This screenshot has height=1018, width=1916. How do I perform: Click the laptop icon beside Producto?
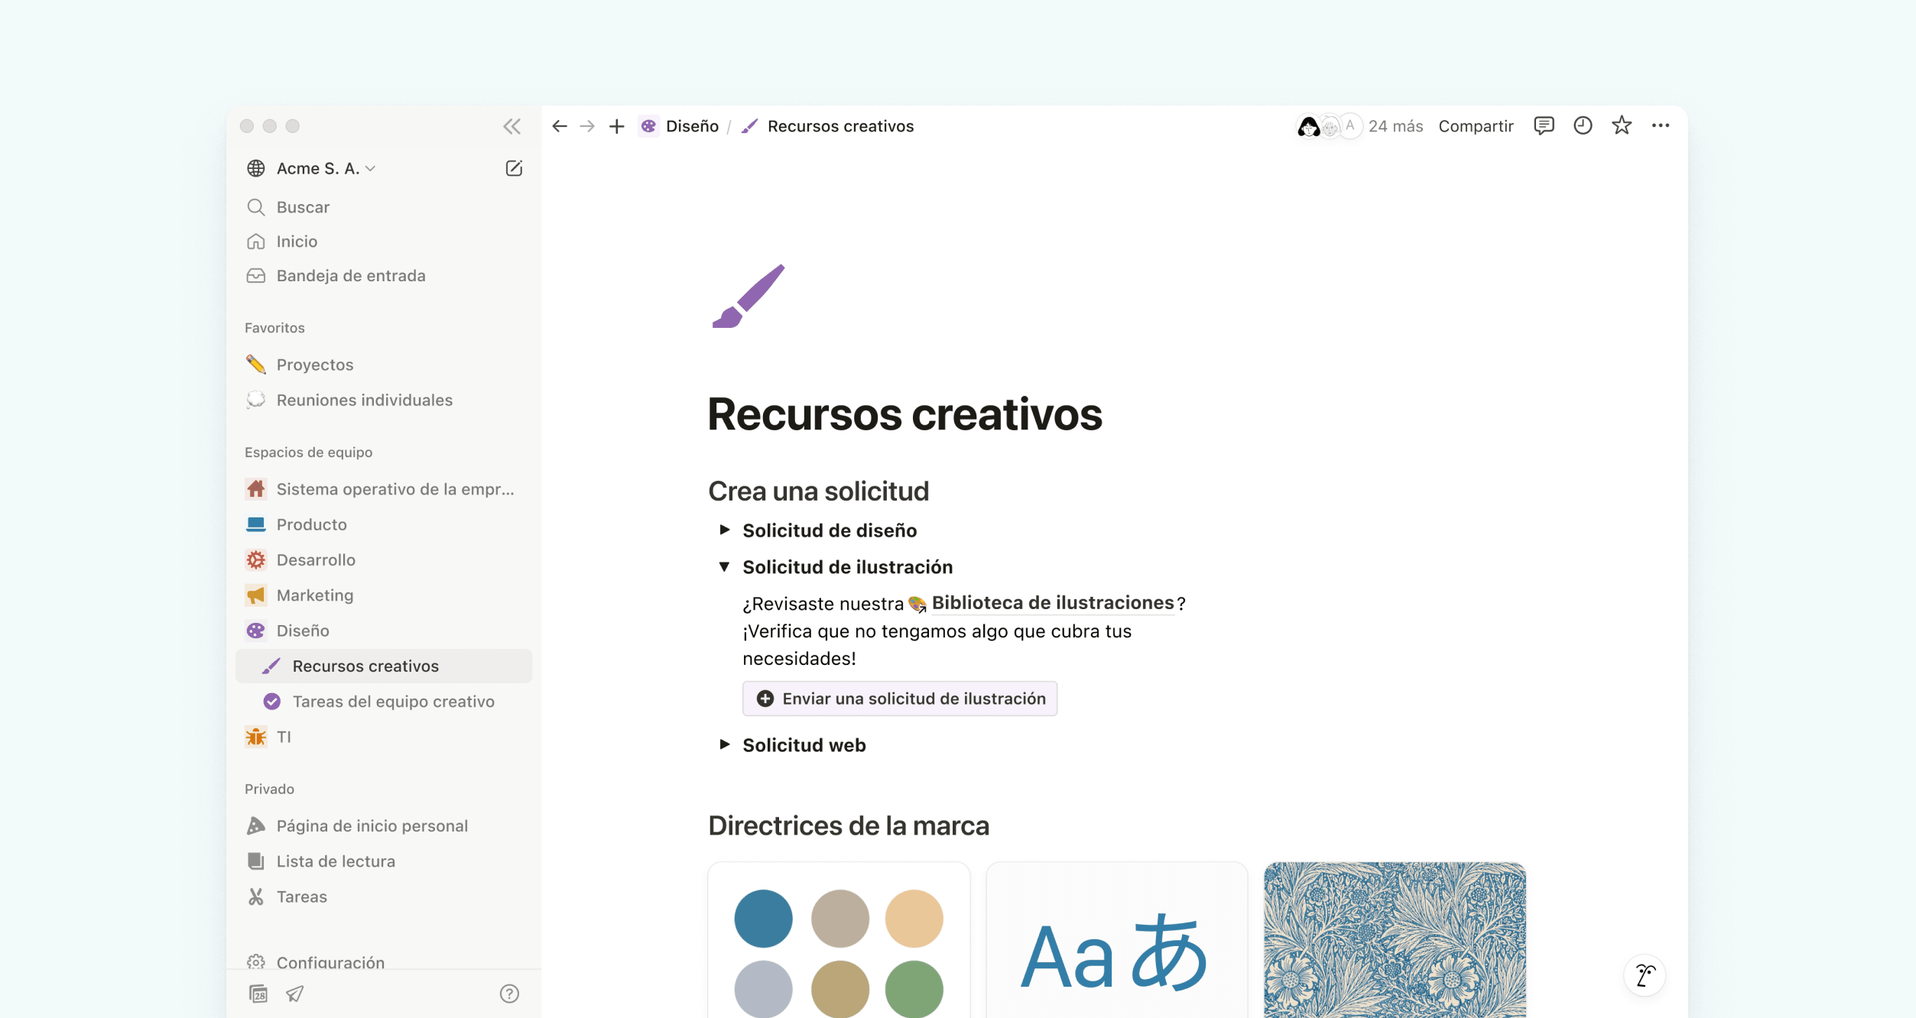coord(256,524)
